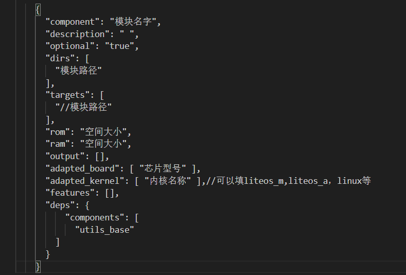Image resolution: width=406 pixels, height=275 pixels.
Task: Click the "//模块路径" entry under targets
Action: tap(83, 107)
